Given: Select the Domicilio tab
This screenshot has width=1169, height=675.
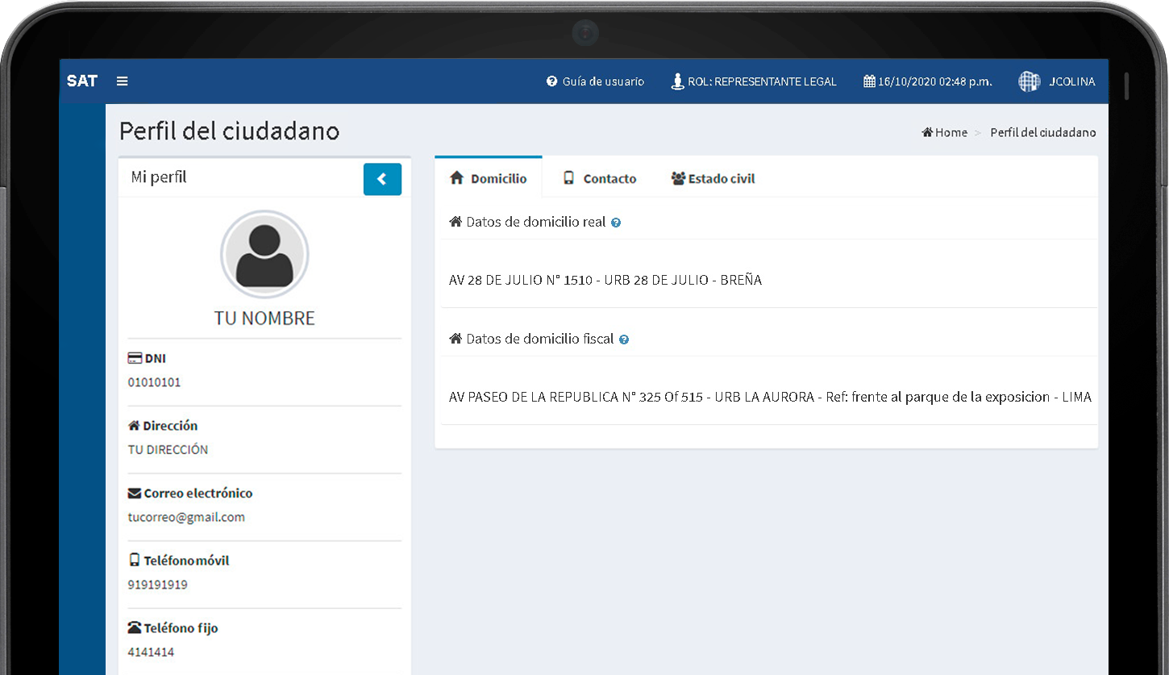Looking at the screenshot, I should [x=489, y=178].
